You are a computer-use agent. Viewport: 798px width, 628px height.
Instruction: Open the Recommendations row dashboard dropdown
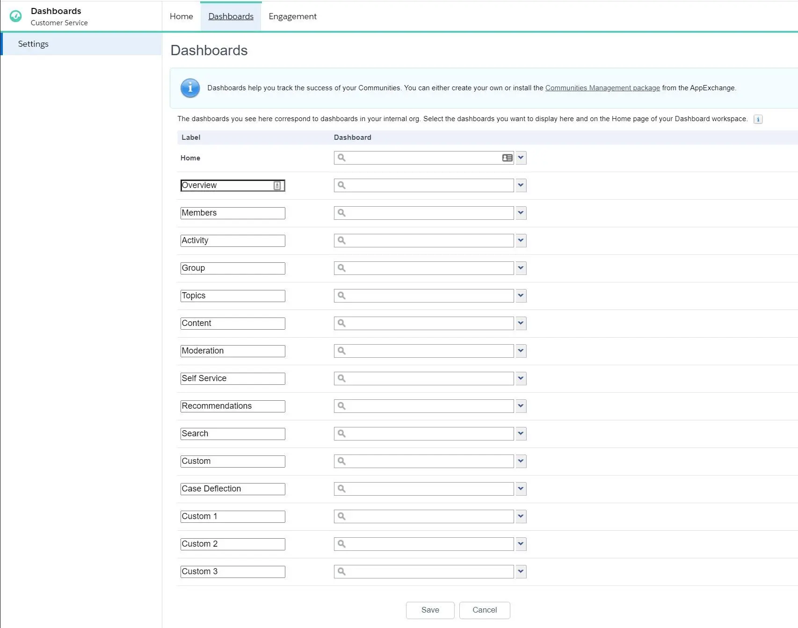(x=521, y=406)
